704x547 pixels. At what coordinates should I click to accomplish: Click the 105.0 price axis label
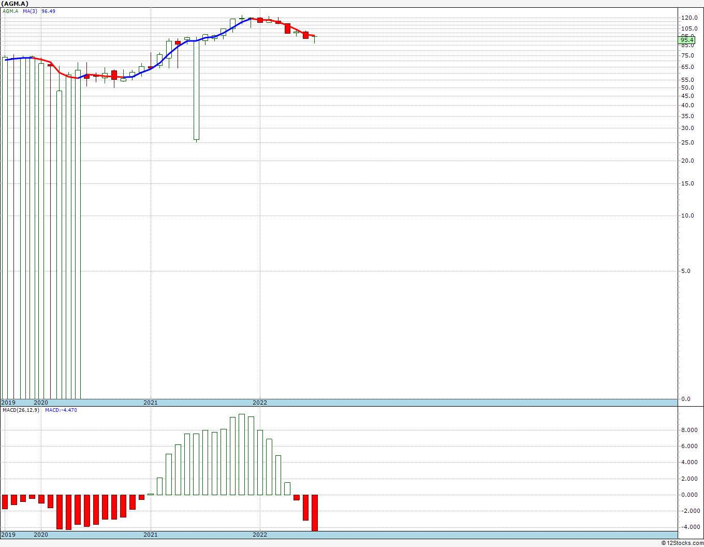pyautogui.click(x=689, y=28)
